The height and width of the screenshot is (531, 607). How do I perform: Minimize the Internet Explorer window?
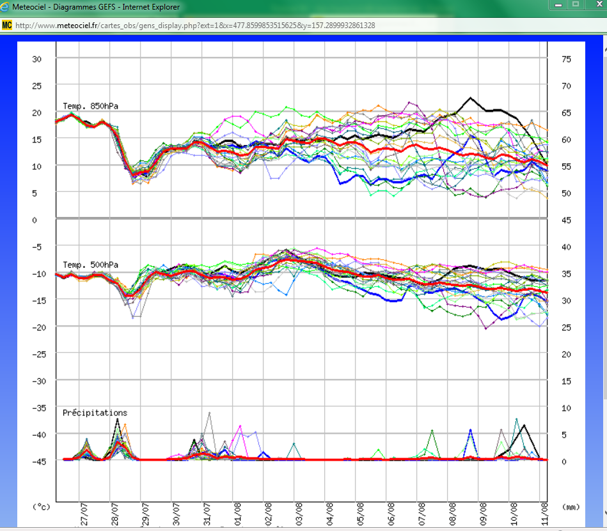[558, 4]
